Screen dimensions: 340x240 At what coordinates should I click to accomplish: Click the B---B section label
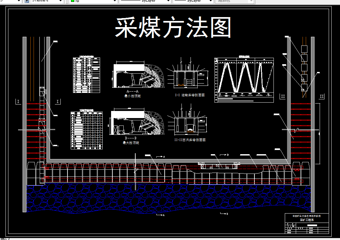[130, 138]
